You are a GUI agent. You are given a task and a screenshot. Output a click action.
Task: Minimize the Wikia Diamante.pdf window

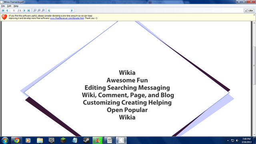[x=239, y=2]
